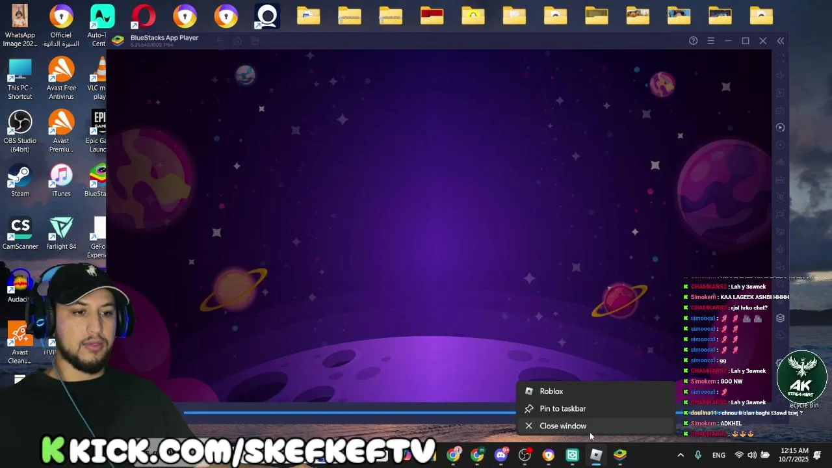Open the Wi-Fi network tray icon
The height and width of the screenshot is (468, 832).
[x=738, y=455]
